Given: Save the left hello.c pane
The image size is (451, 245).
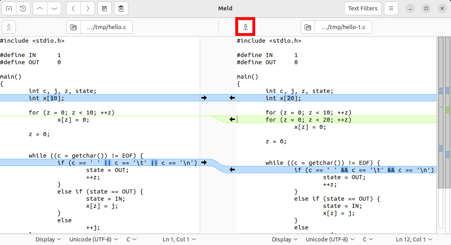Looking at the screenshot, I should point(8,27).
